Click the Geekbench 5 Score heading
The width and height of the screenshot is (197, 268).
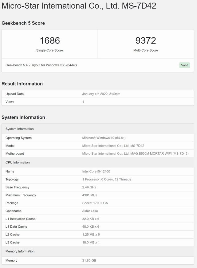23,23
